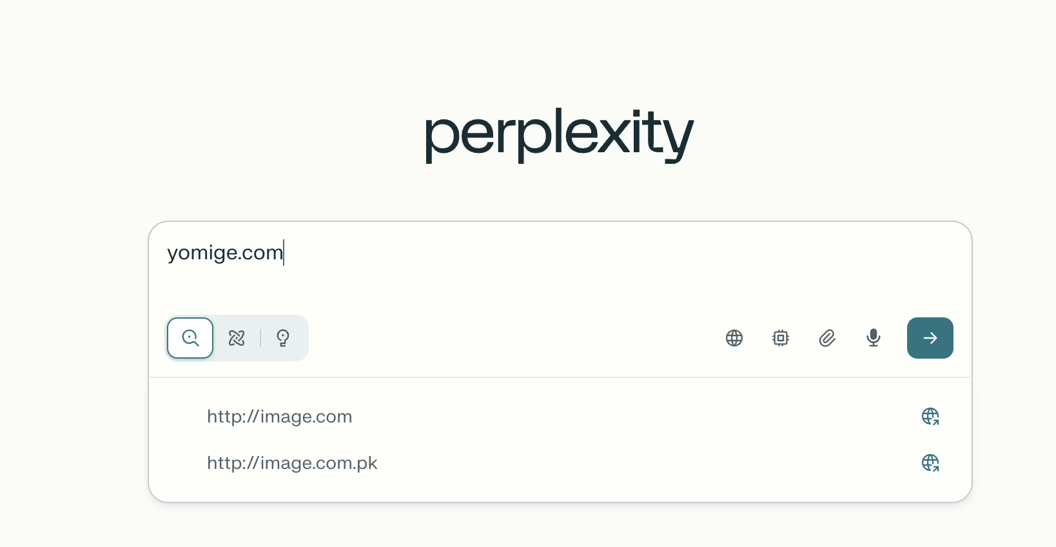Open image.com via its globe-arrow icon

click(930, 417)
